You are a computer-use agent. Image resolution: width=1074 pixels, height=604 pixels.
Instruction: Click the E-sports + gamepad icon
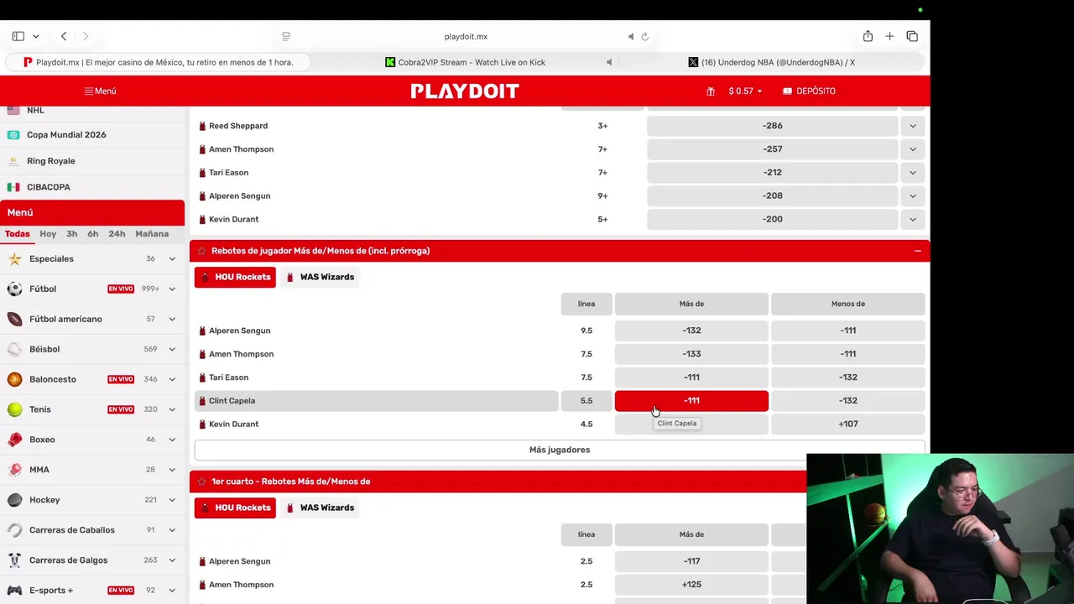(14, 591)
